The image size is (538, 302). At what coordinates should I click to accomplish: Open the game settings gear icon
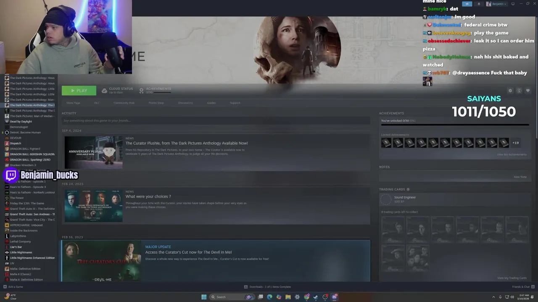pos(510,91)
